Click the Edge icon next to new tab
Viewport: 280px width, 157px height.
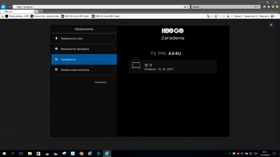(41, 11)
